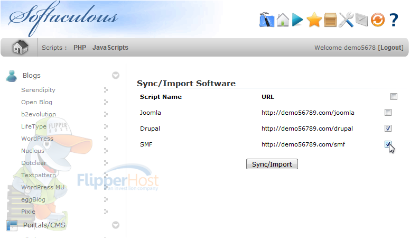Collapse the Portals/CMS category arrow

[x=116, y=225]
